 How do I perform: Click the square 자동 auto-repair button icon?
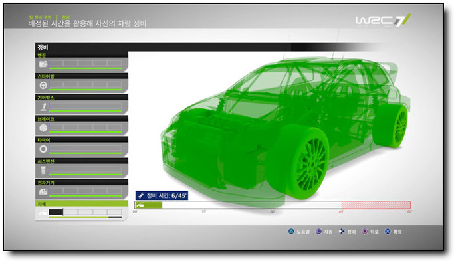pos(318,232)
